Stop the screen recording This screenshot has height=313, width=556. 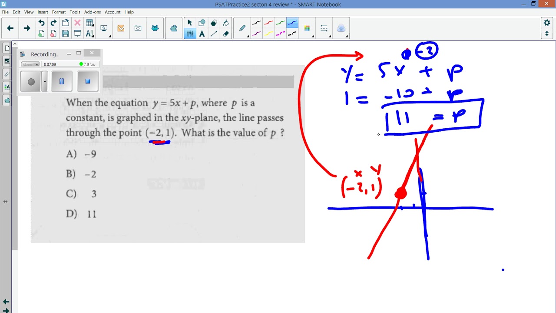[88, 81]
